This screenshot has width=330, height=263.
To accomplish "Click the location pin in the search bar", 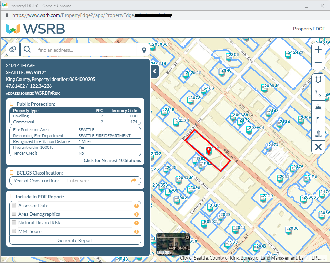I will point(144,50).
